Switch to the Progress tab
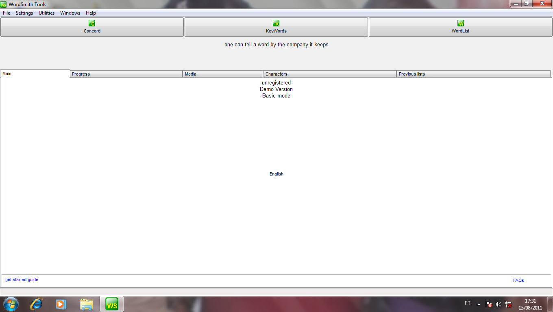Image resolution: width=553 pixels, height=312 pixels. (x=126, y=74)
